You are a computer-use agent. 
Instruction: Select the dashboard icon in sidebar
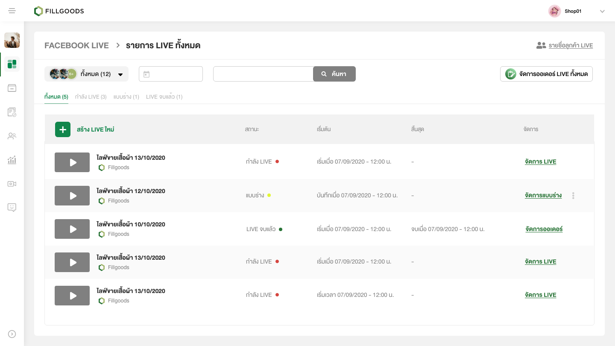coord(12,64)
